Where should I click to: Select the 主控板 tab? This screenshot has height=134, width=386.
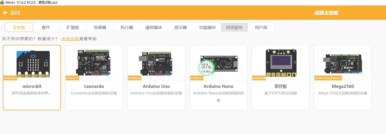19,27
